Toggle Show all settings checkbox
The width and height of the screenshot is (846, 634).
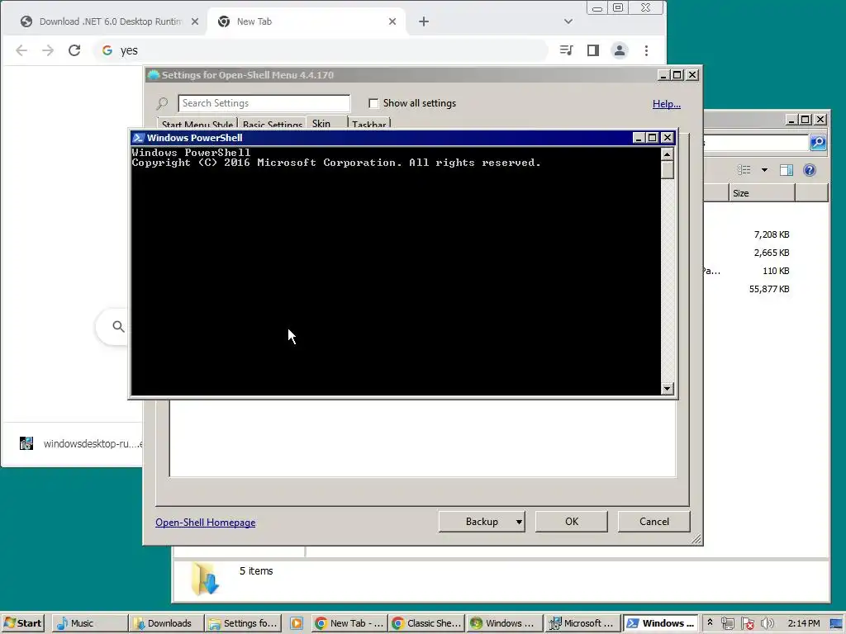pos(373,103)
